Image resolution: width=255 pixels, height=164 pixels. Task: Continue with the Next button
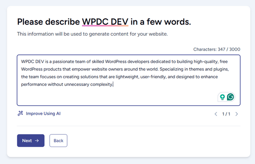click(31, 141)
